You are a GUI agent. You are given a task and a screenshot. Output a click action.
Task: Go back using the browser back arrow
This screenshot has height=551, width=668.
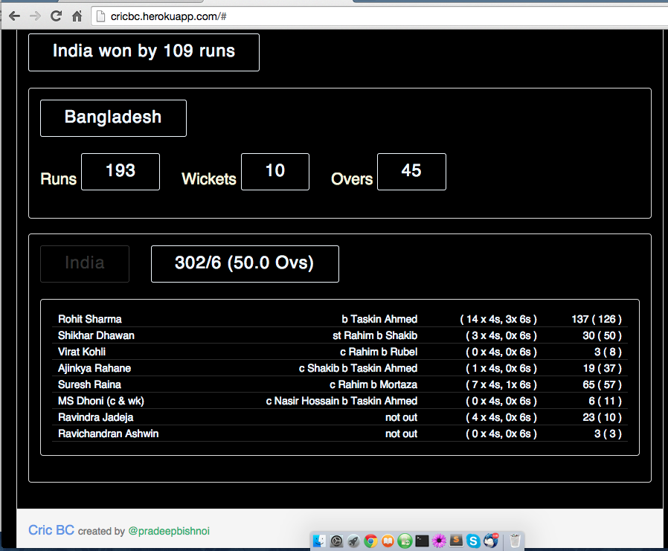coord(14,16)
